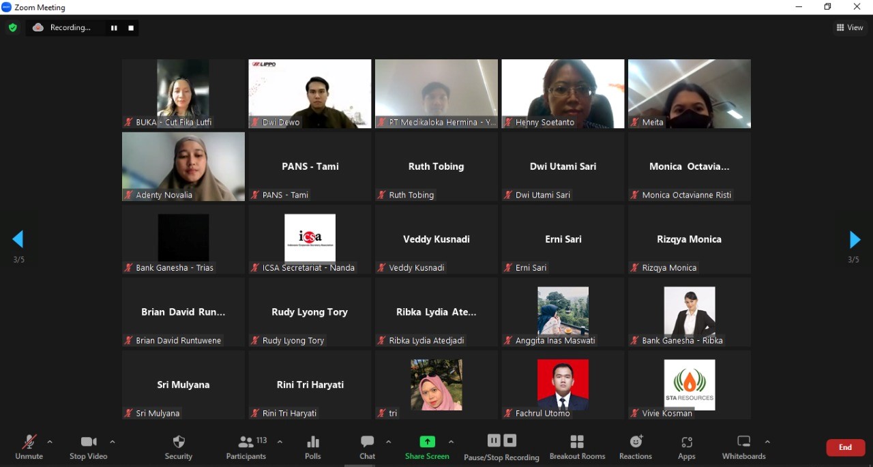Open Breakout Rooms
Viewport: 873px width, 467px height.
[577, 447]
